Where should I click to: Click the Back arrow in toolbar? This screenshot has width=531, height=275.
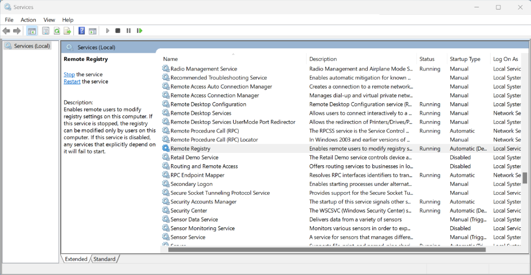click(x=6, y=31)
